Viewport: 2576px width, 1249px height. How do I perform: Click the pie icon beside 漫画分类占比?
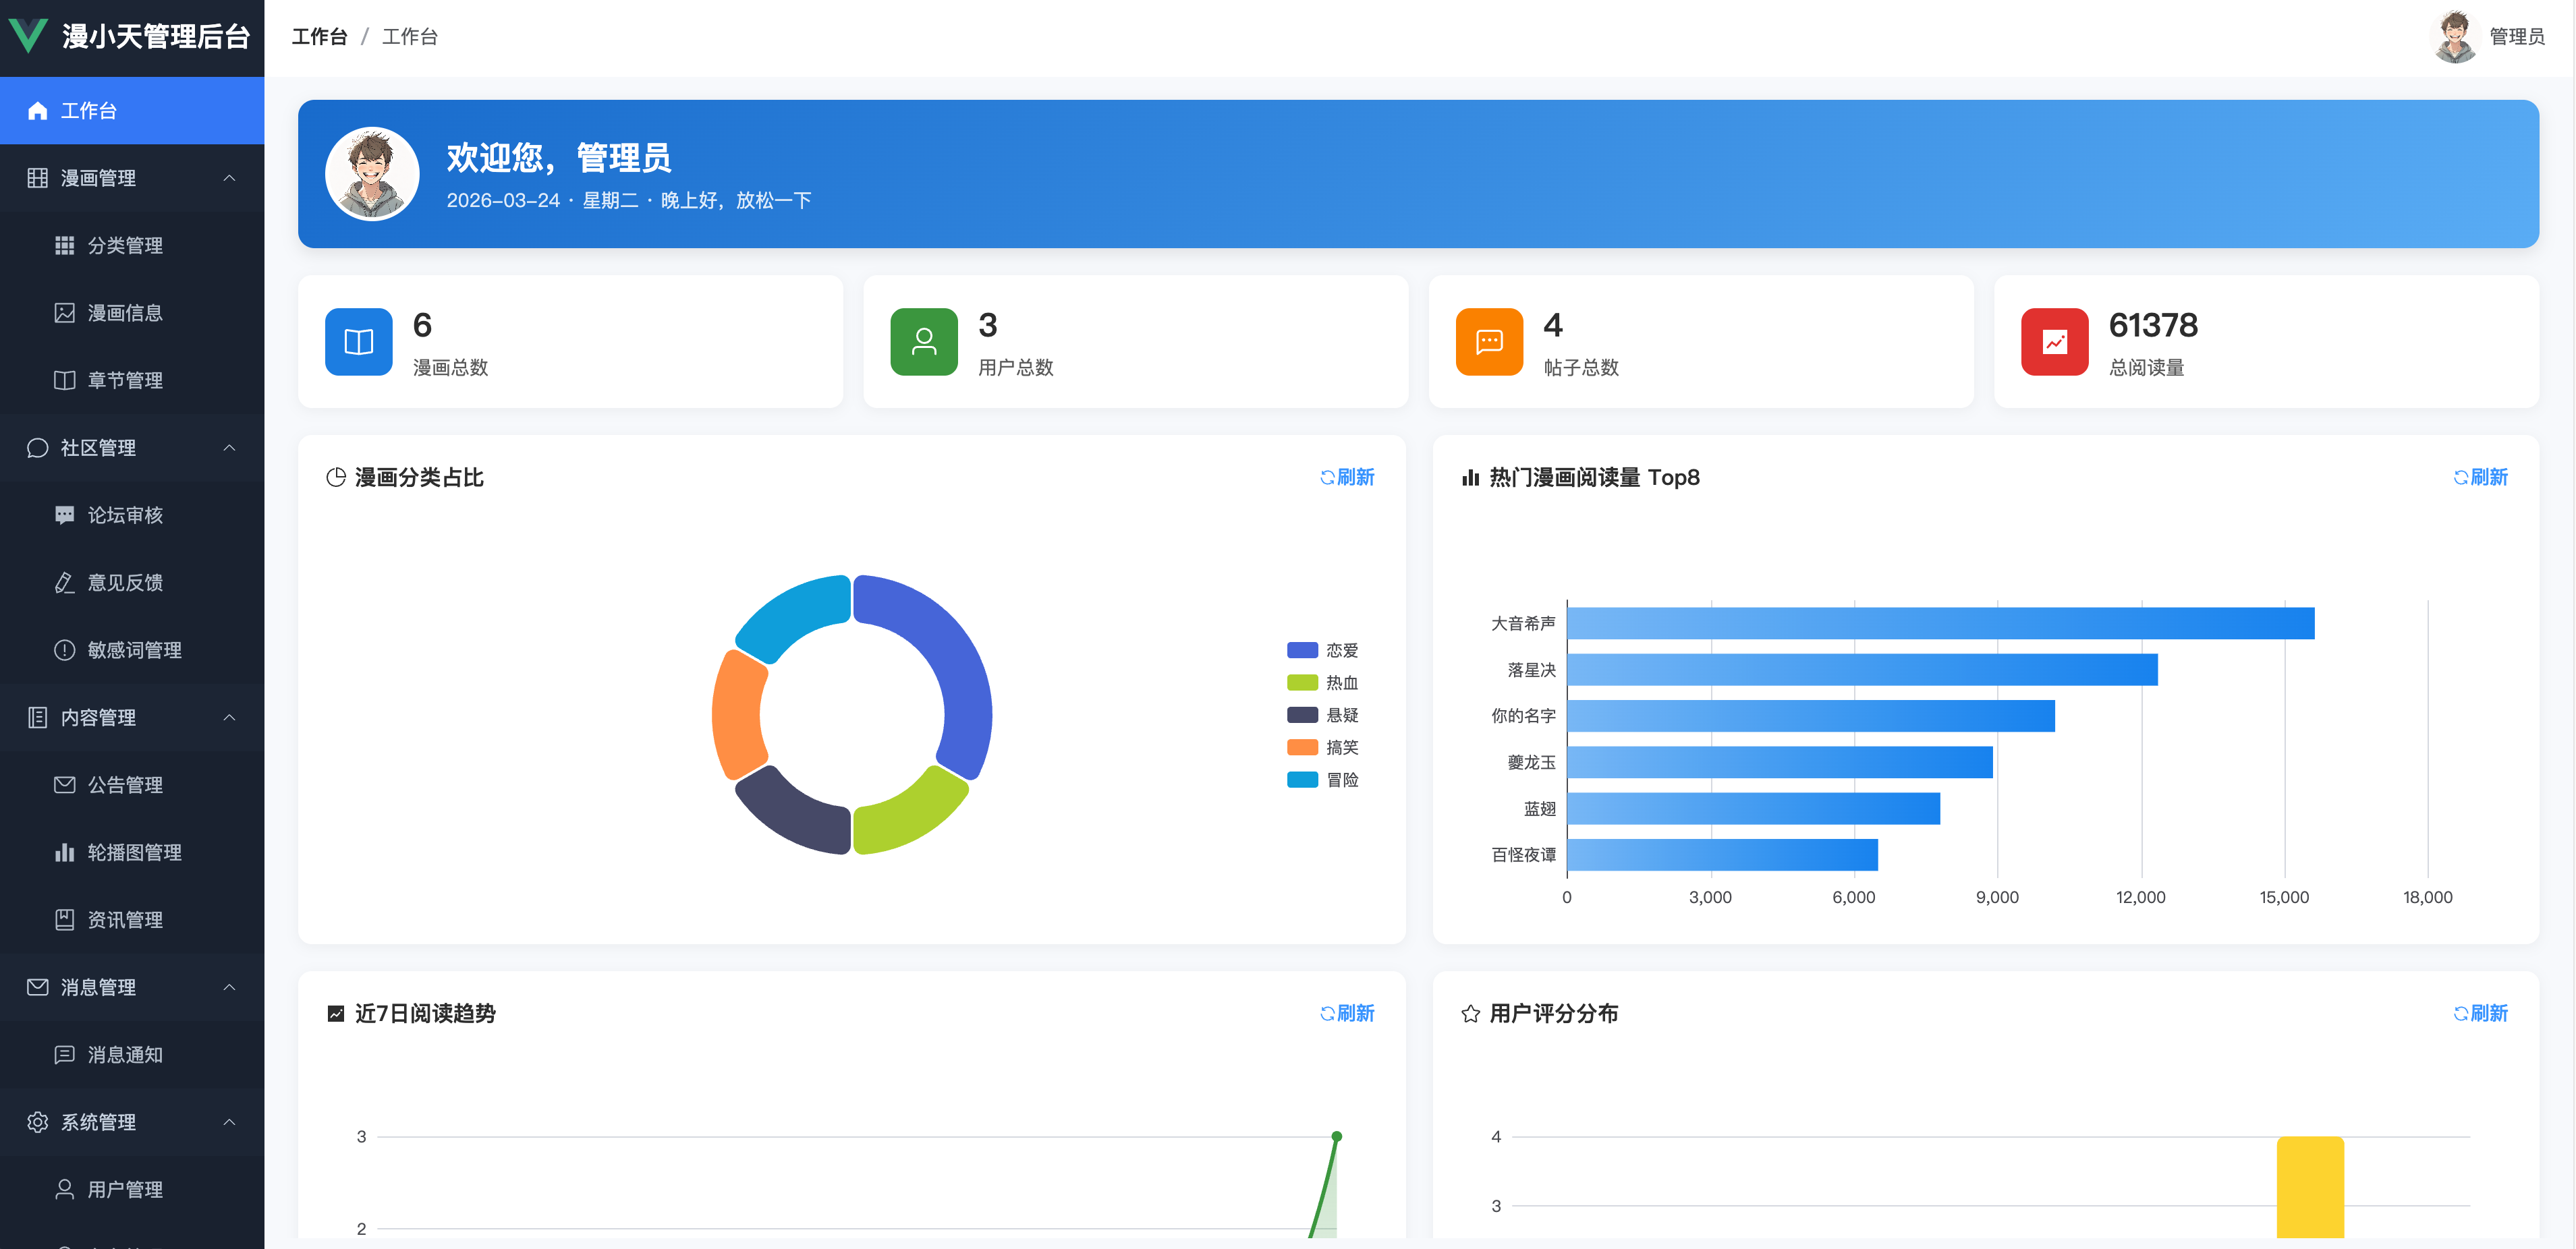pos(336,477)
